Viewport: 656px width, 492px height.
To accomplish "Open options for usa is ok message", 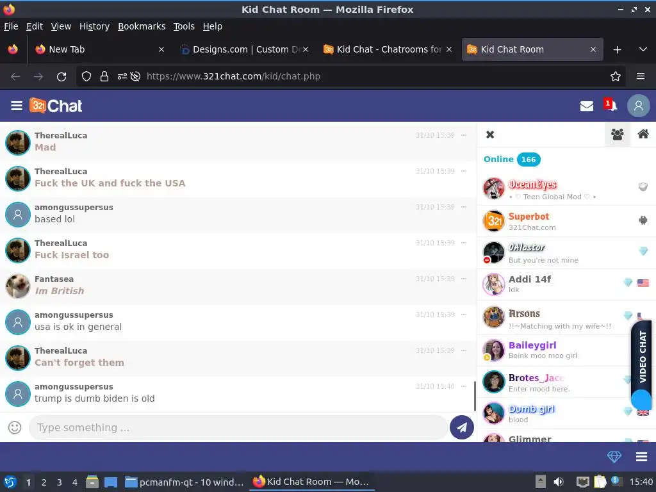I will click(x=464, y=315).
